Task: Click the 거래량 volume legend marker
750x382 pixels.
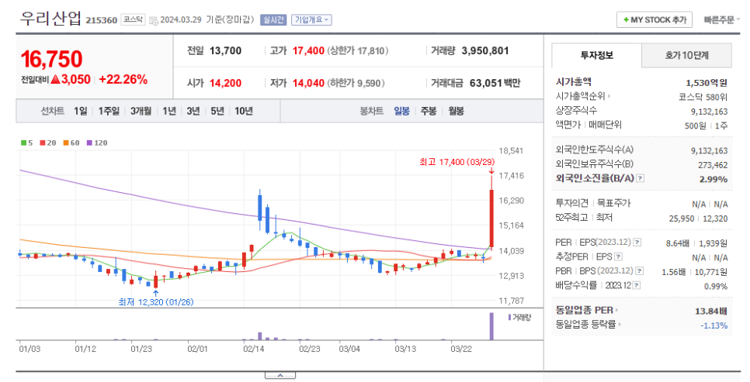Action: [x=519, y=318]
